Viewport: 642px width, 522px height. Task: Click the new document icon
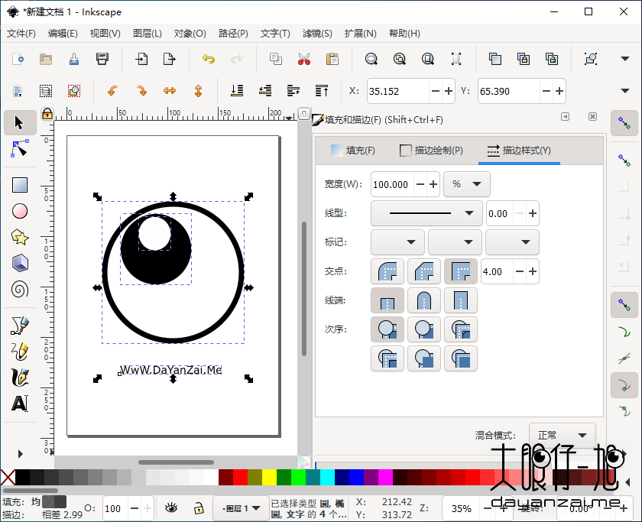click(x=18, y=59)
